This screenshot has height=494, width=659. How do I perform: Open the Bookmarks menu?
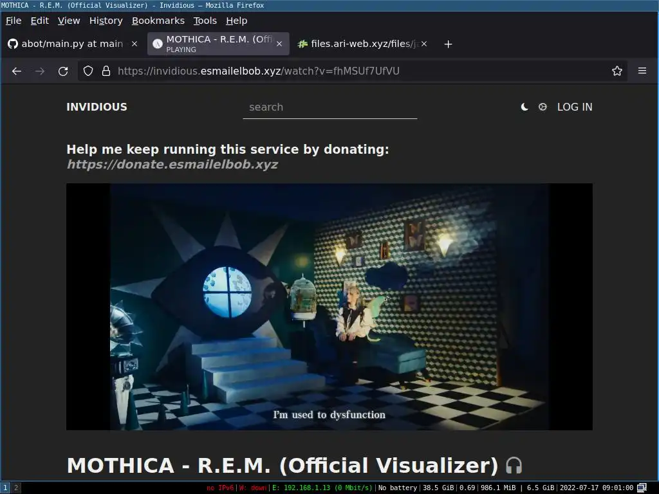(158, 21)
